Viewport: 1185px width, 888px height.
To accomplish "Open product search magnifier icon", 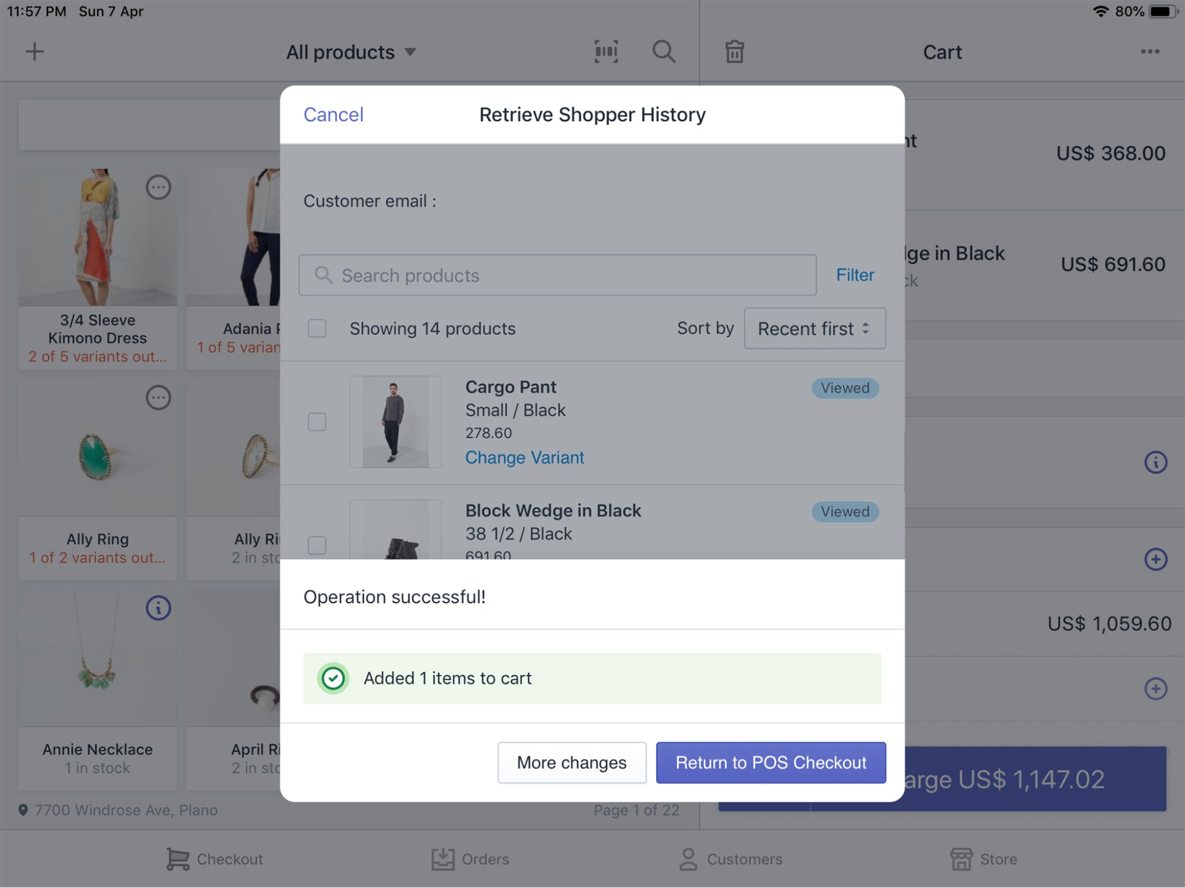I will [x=664, y=52].
